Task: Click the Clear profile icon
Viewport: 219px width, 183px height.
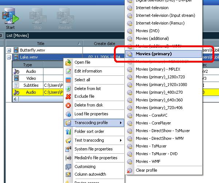Action: 129,170
